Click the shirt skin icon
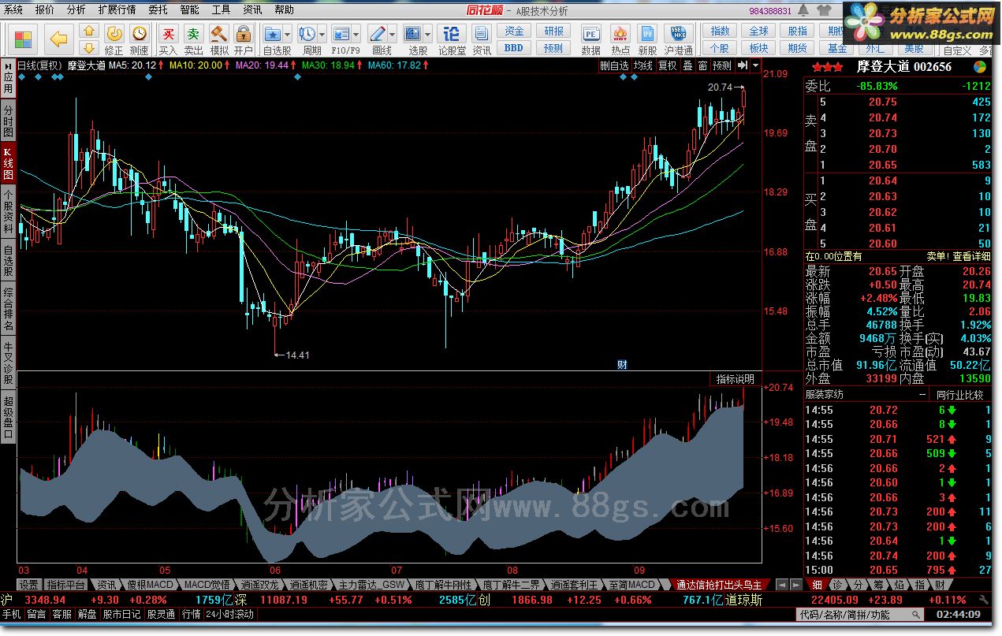This screenshot has width=1002, height=636. click(x=825, y=10)
